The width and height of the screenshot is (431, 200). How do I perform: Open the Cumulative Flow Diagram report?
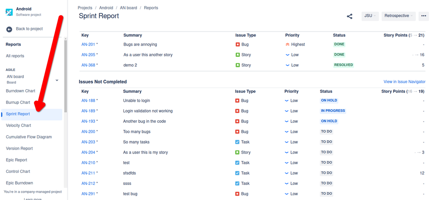tap(29, 137)
